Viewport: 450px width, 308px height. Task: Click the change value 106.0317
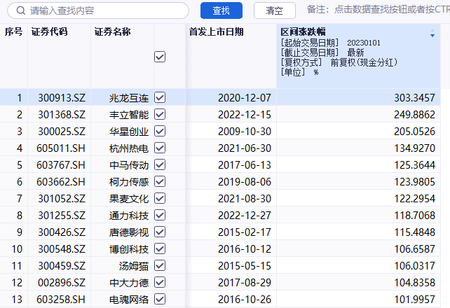[414, 265]
